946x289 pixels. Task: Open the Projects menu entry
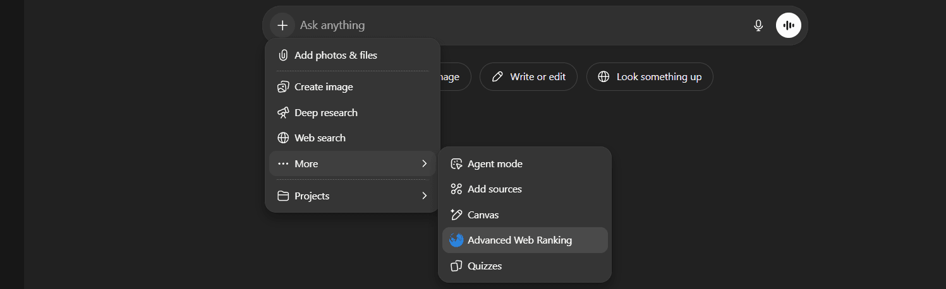(353, 196)
